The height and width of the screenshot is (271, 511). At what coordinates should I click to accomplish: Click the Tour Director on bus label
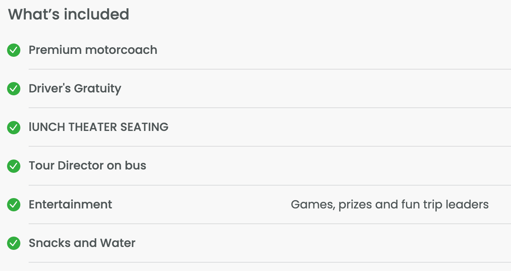pos(87,166)
